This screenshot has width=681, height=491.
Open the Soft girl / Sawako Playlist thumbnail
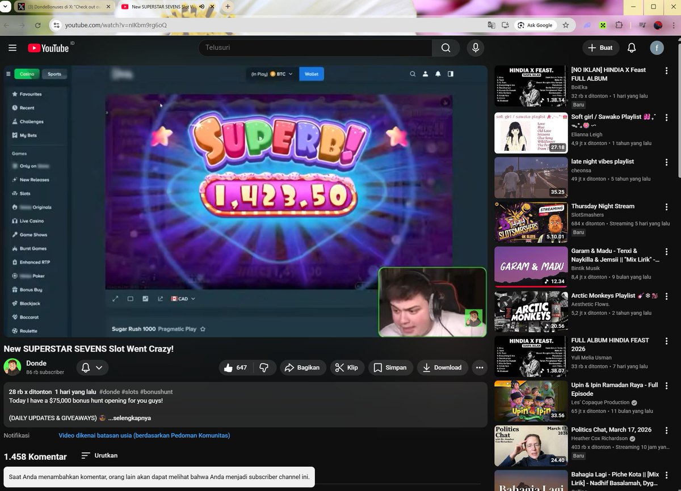pyautogui.click(x=531, y=133)
